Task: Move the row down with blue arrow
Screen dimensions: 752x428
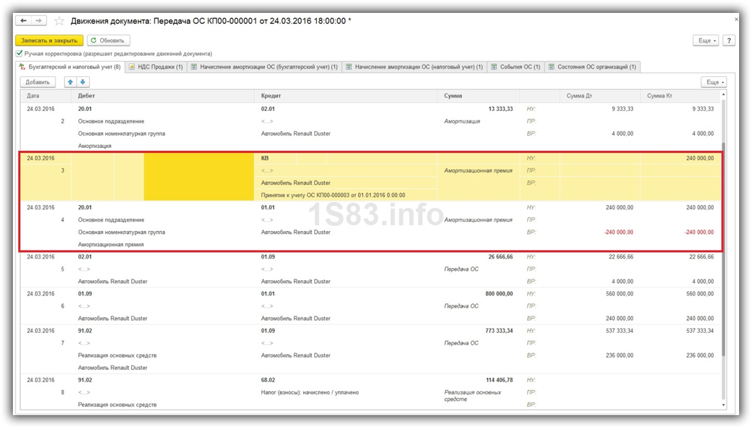Action: point(83,82)
